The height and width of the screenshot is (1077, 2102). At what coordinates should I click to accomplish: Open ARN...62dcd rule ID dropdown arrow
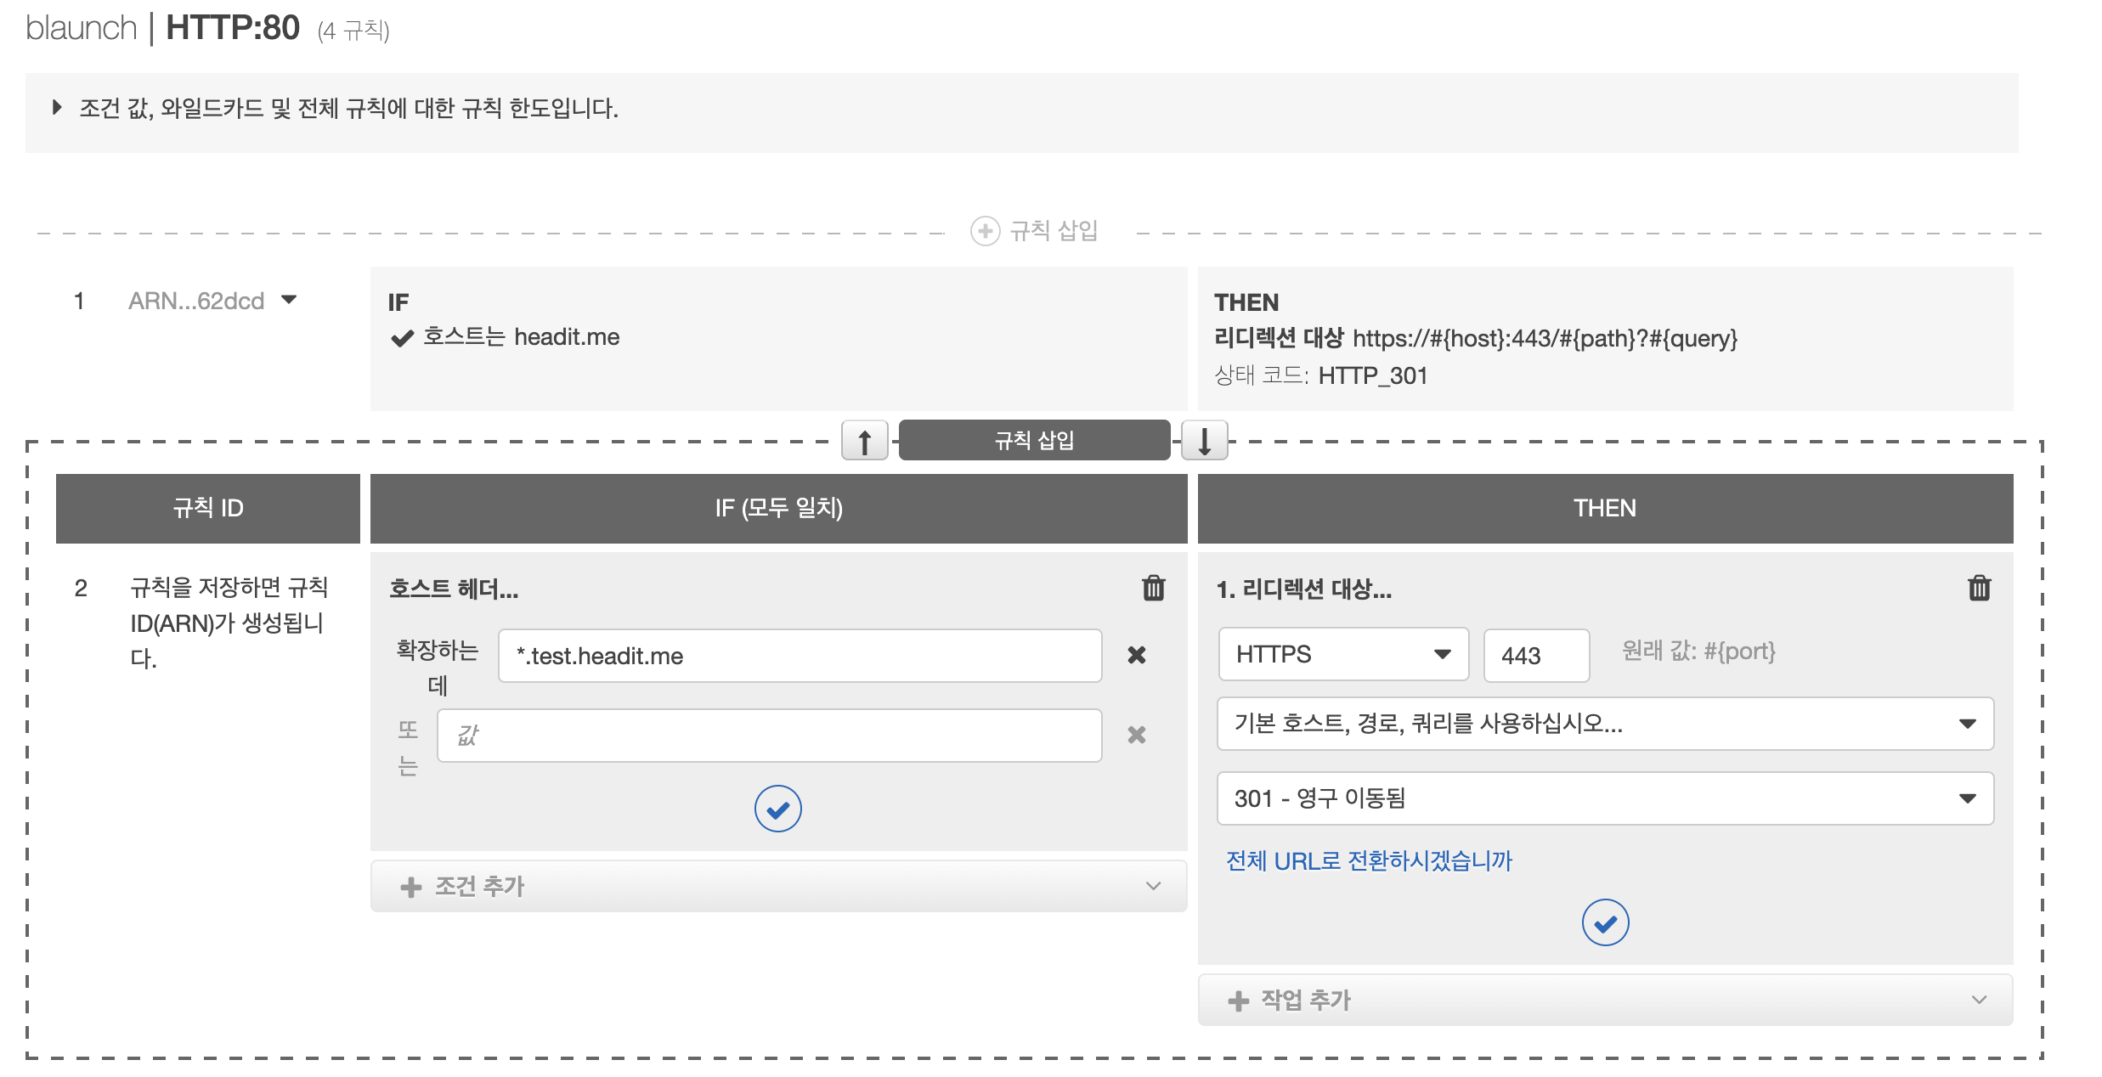tap(289, 300)
